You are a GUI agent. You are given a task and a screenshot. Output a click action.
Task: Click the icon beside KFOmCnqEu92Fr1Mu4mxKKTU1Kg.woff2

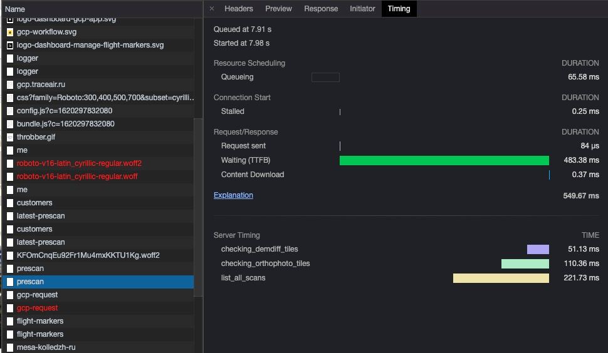(x=10, y=256)
